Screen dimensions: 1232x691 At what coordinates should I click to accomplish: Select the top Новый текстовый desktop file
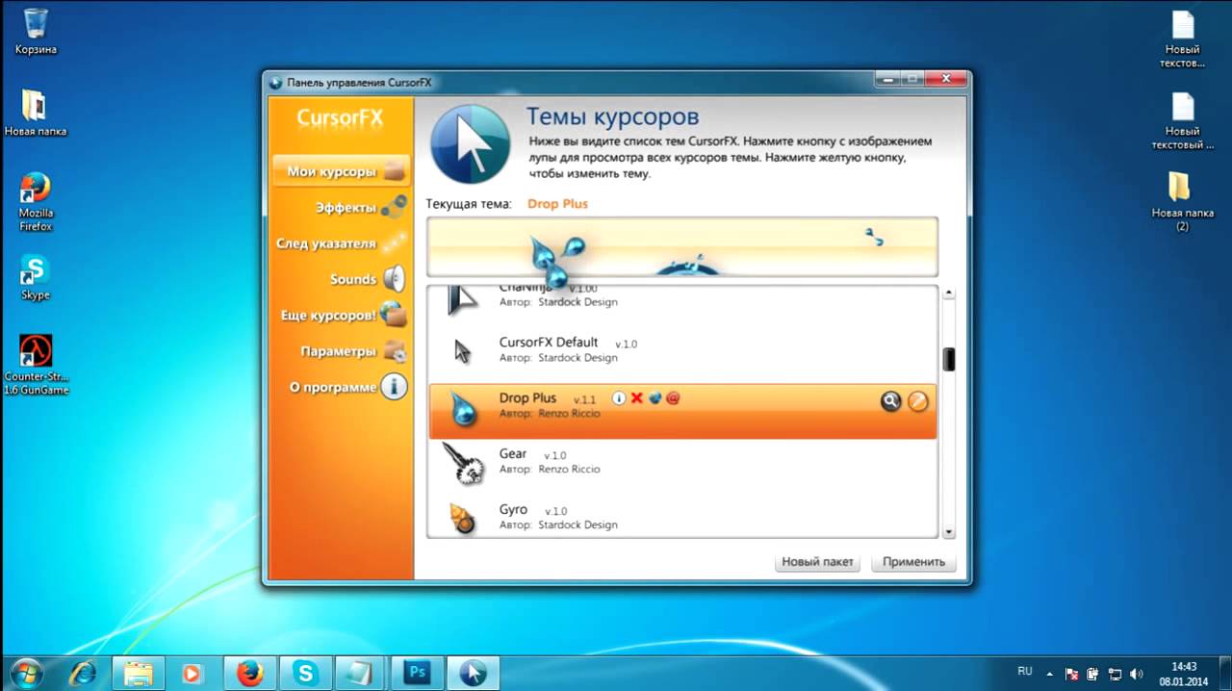[1183, 39]
